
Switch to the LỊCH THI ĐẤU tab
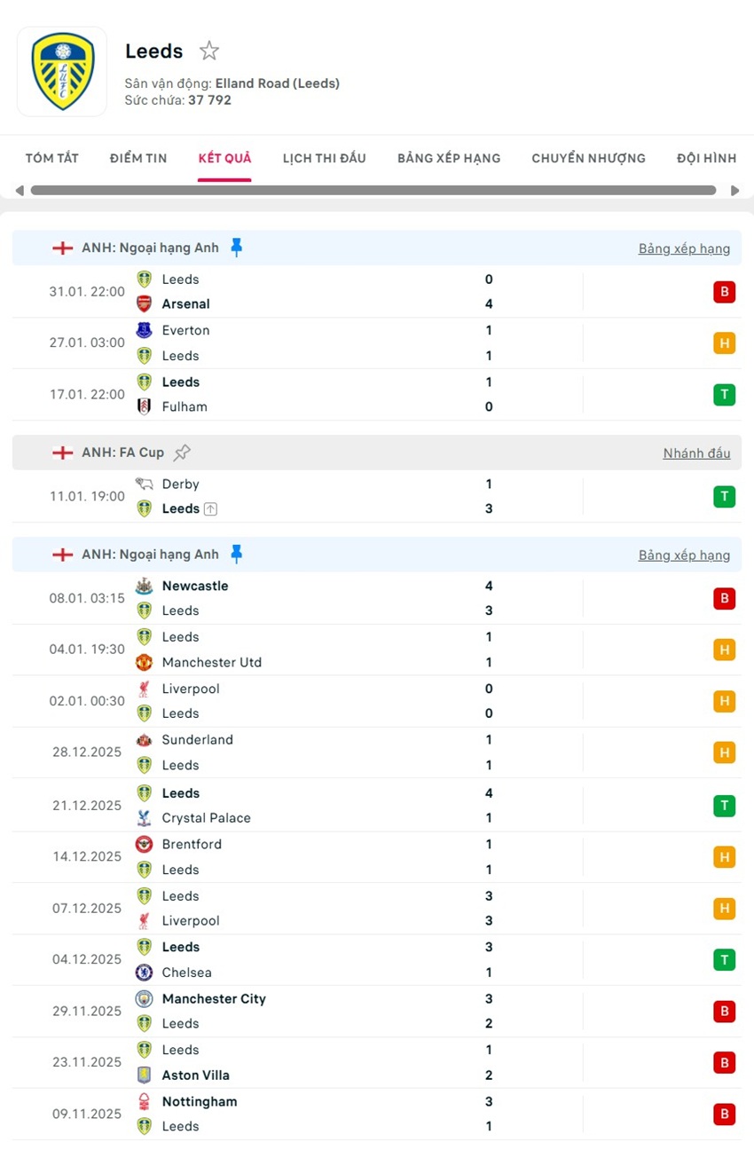click(x=323, y=158)
